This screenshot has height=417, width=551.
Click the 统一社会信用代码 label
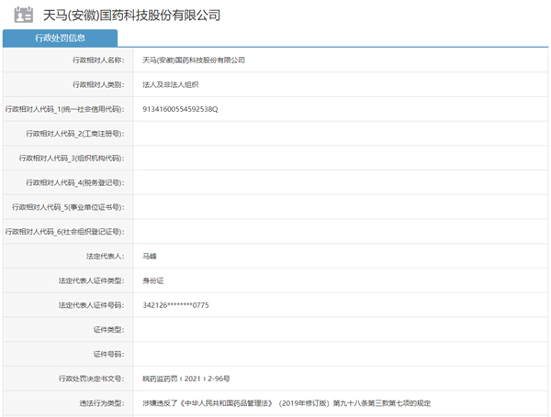coord(64,109)
